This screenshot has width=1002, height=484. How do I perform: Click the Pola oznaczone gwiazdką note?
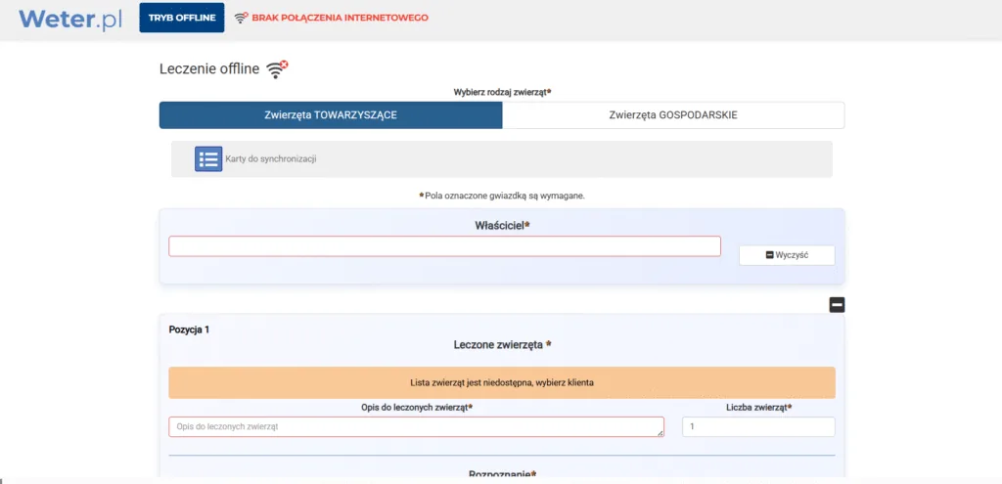[x=502, y=196]
